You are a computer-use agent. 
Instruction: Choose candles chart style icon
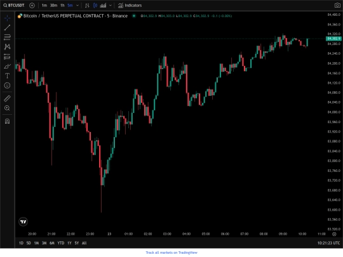click(x=95, y=5)
